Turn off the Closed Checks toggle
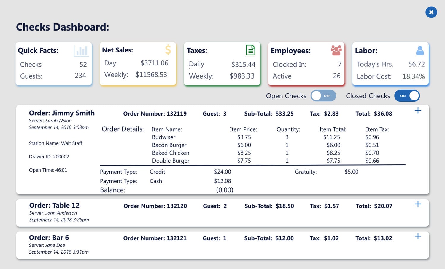The height and width of the screenshot is (269, 445). [407, 96]
